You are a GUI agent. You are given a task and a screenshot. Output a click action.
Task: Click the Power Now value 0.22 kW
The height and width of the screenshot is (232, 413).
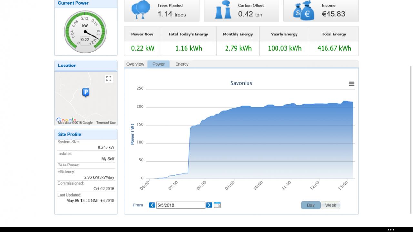click(x=143, y=48)
